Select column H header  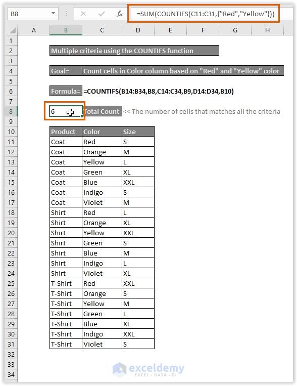pyautogui.click(x=267, y=30)
